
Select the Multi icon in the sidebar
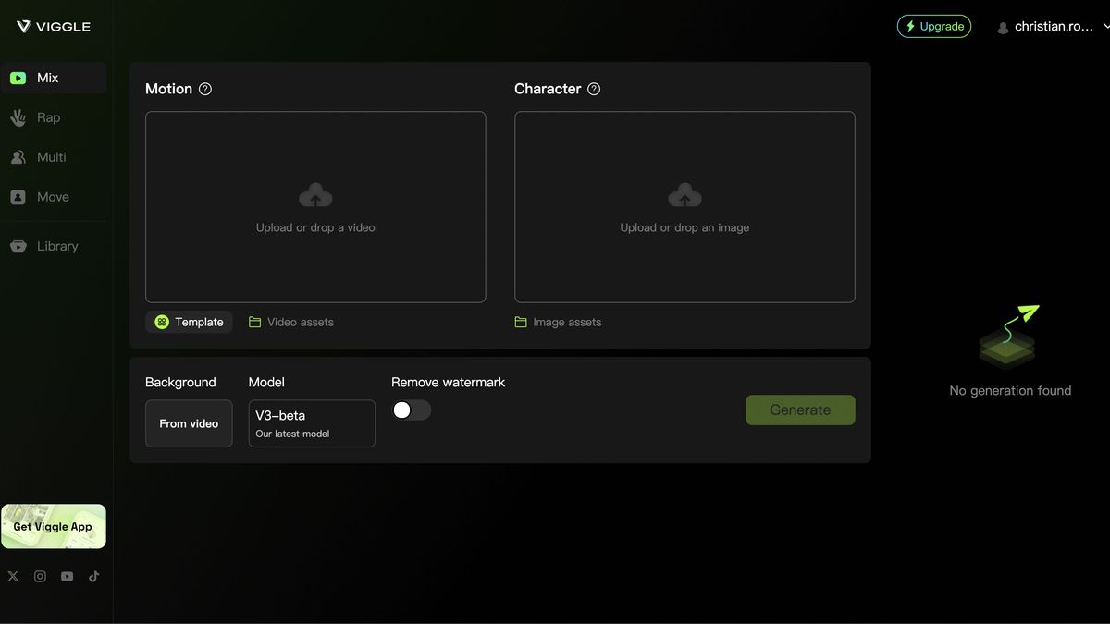pyautogui.click(x=18, y=157)
